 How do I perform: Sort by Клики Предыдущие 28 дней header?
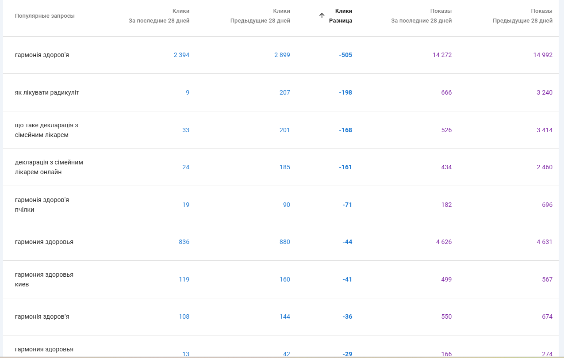(x=260, y=16)
